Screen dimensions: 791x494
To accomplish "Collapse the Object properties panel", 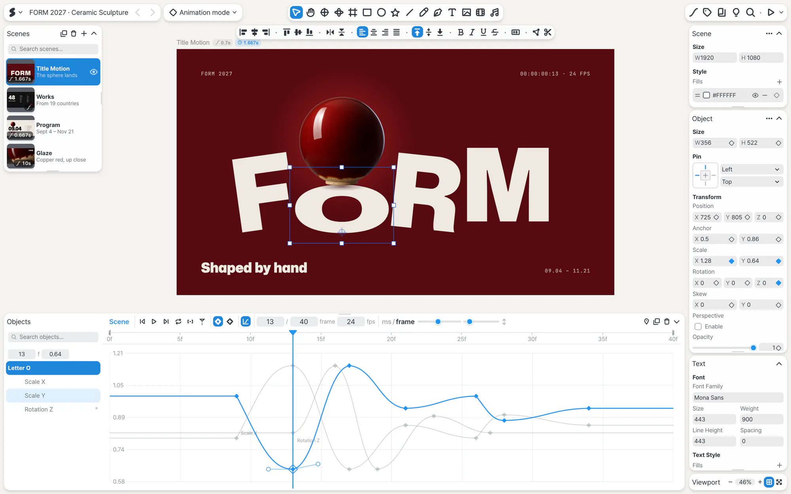I will (x=779, y=119).
